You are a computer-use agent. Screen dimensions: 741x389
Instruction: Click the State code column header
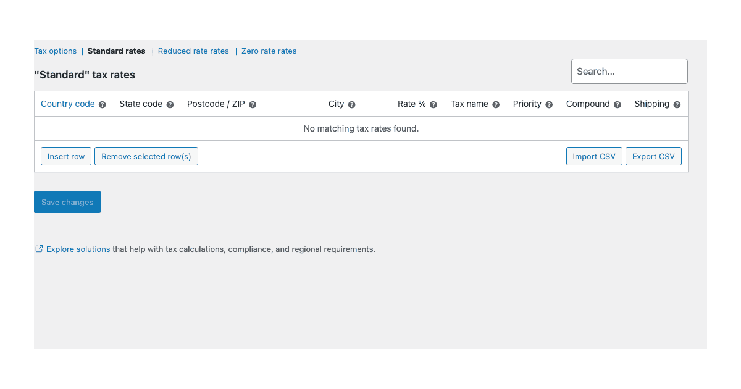(x=141, y=104)
